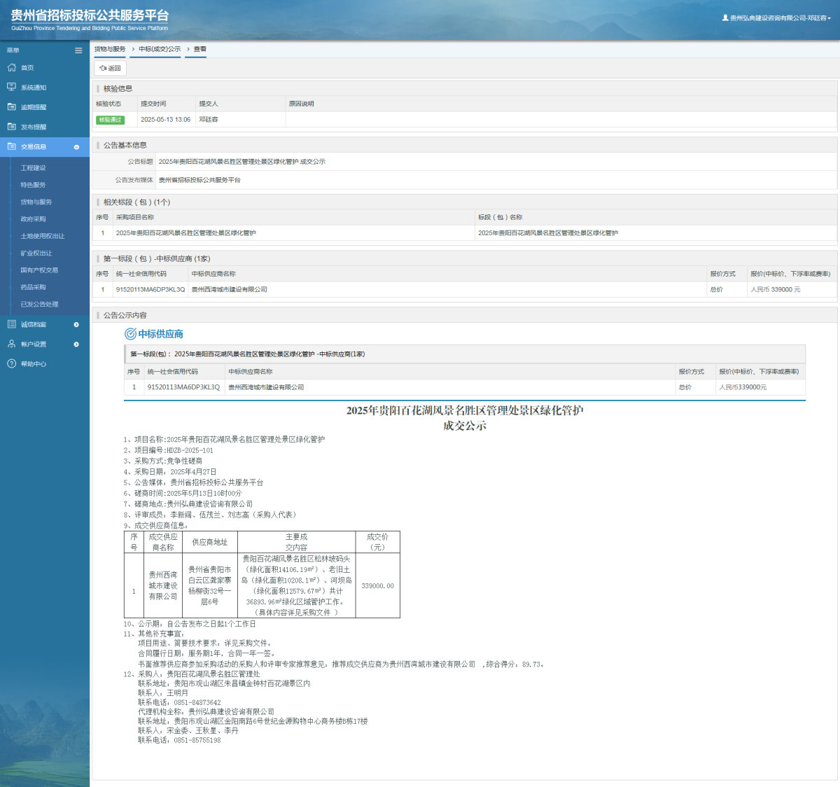Click the 帐户设置 person icon
This screenshot has height=787, width=840.
pos(11,344)
